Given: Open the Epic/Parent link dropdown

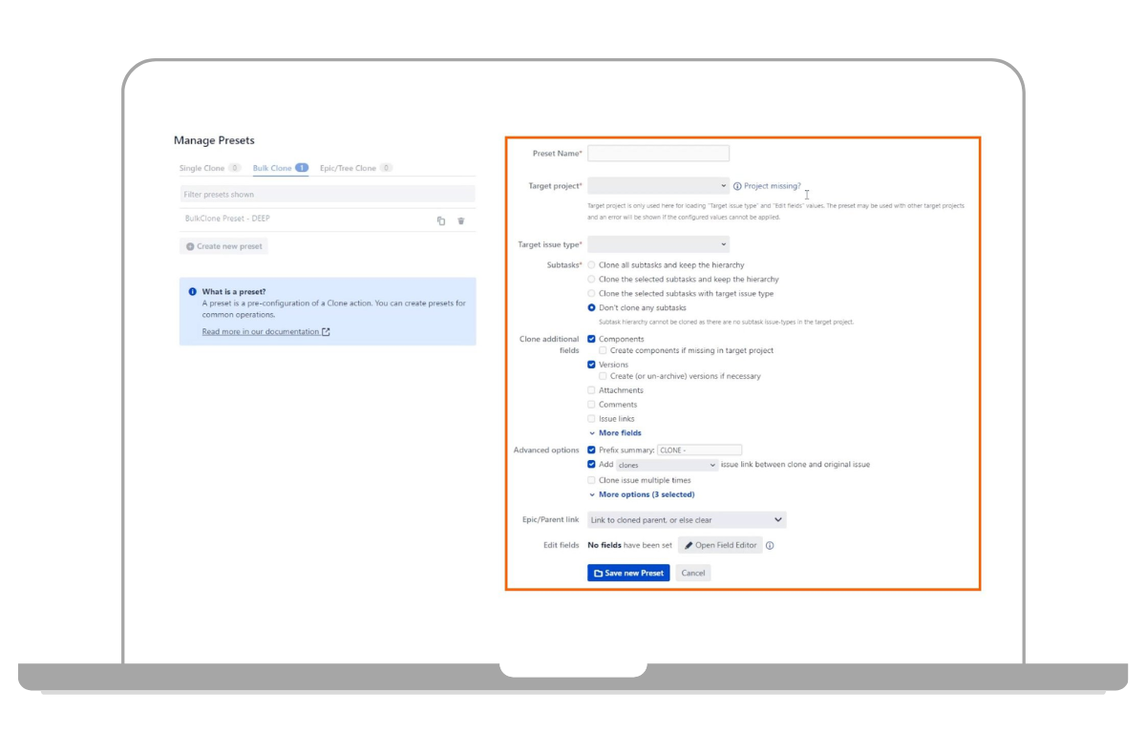Looking at the screenshot, I should coord(686,520).
